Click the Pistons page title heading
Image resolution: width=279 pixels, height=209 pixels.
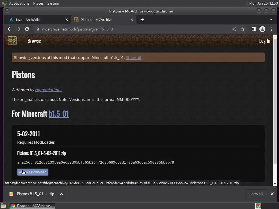coord(23,75)
